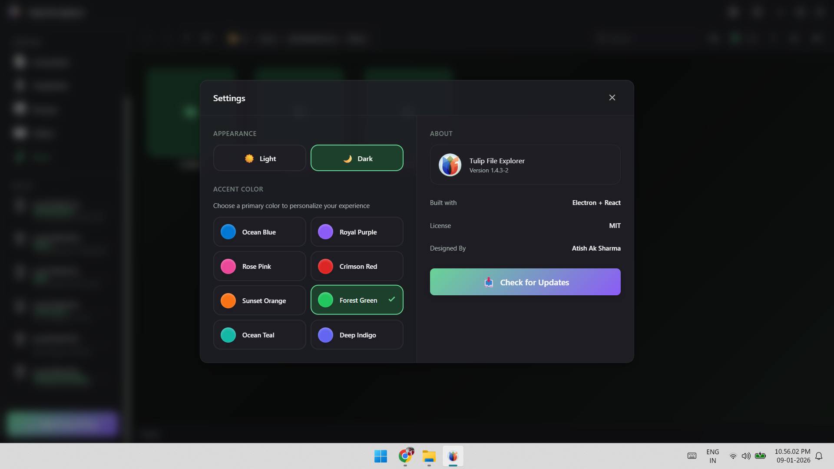Click the Tulip File Explorer logo in About
This screenshot has width=834, height=469.
[450, 165]
